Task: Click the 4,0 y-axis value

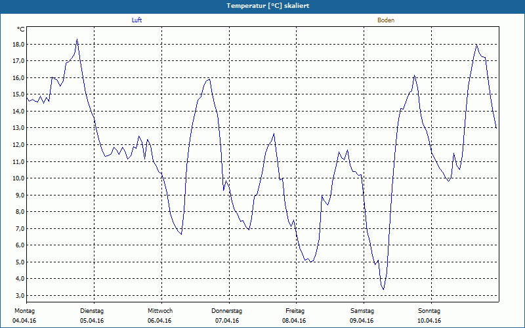Action: (20, 279)
